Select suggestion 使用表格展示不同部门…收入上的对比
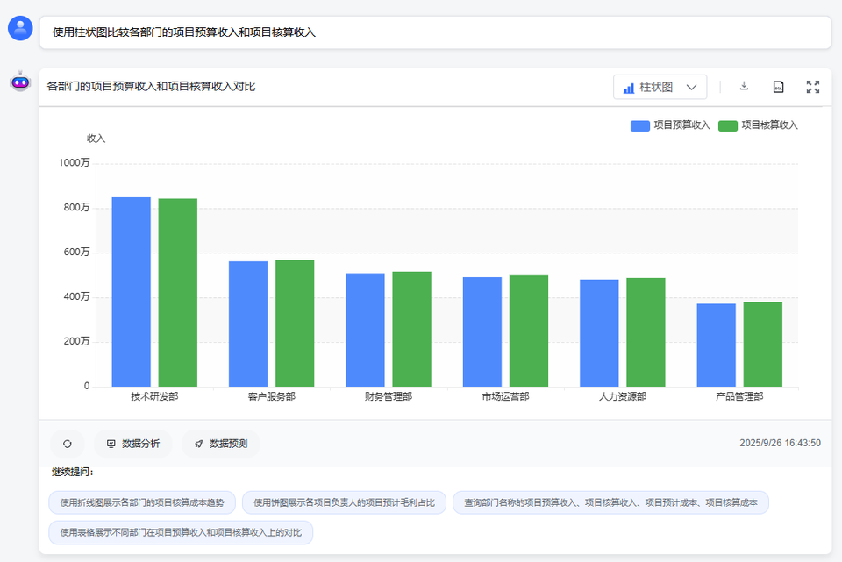Image resolution: width=842 pixels, height=562 pixels. pyautogui.click(x=181, y=532)
